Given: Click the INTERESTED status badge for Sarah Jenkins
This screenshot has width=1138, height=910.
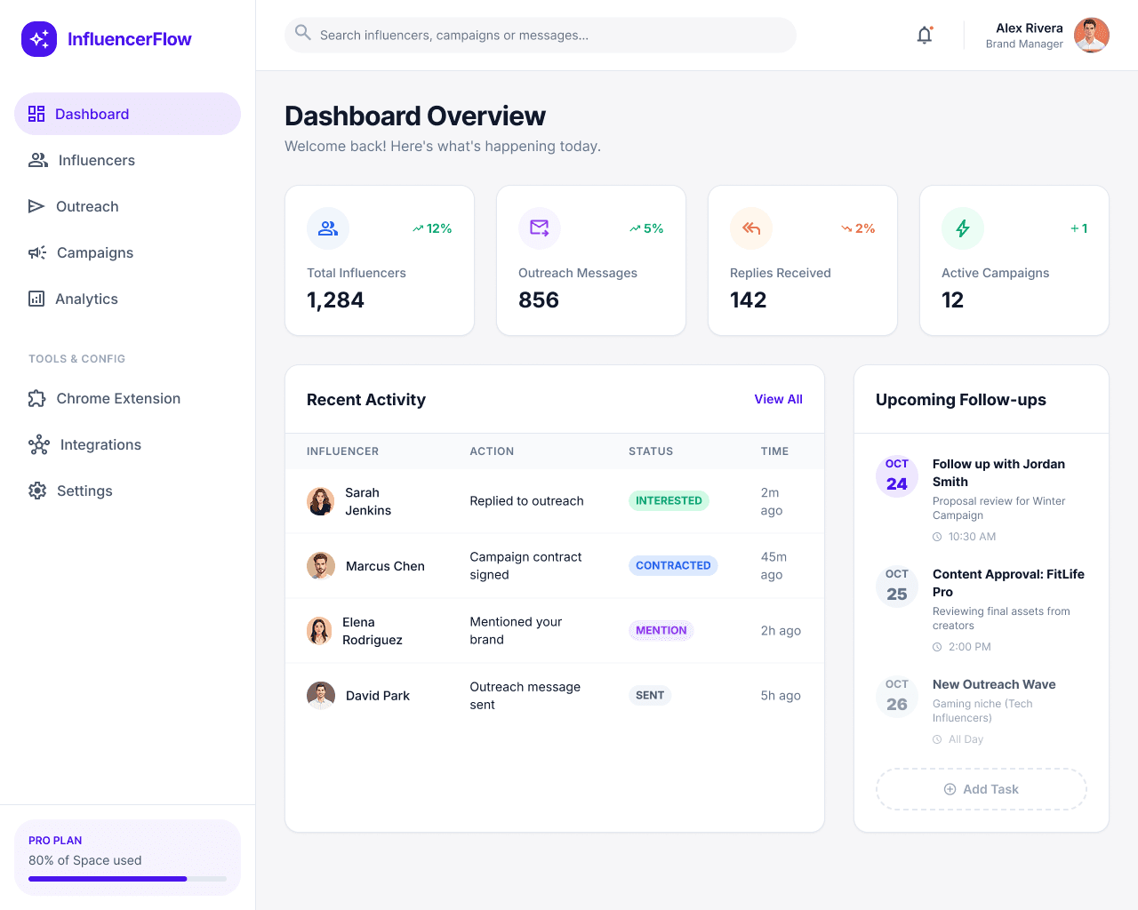Looking at the screenshot, I should 669,500.
